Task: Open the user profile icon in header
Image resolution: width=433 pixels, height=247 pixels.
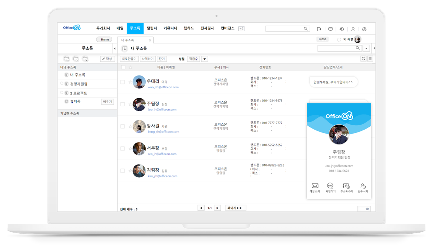Action: pos(353,29)
